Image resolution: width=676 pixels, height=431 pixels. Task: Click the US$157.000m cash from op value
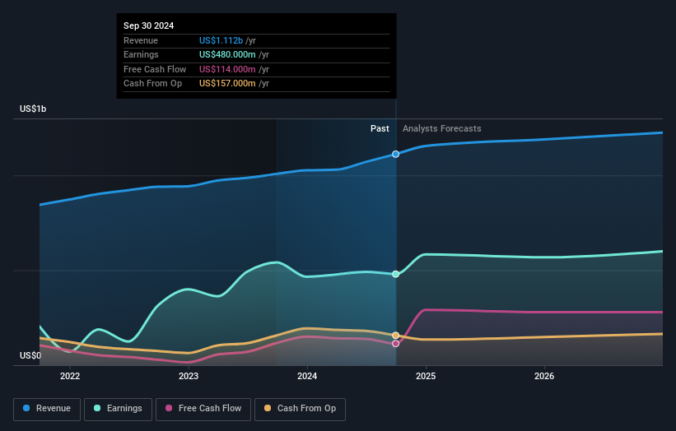tap(227, 84)
